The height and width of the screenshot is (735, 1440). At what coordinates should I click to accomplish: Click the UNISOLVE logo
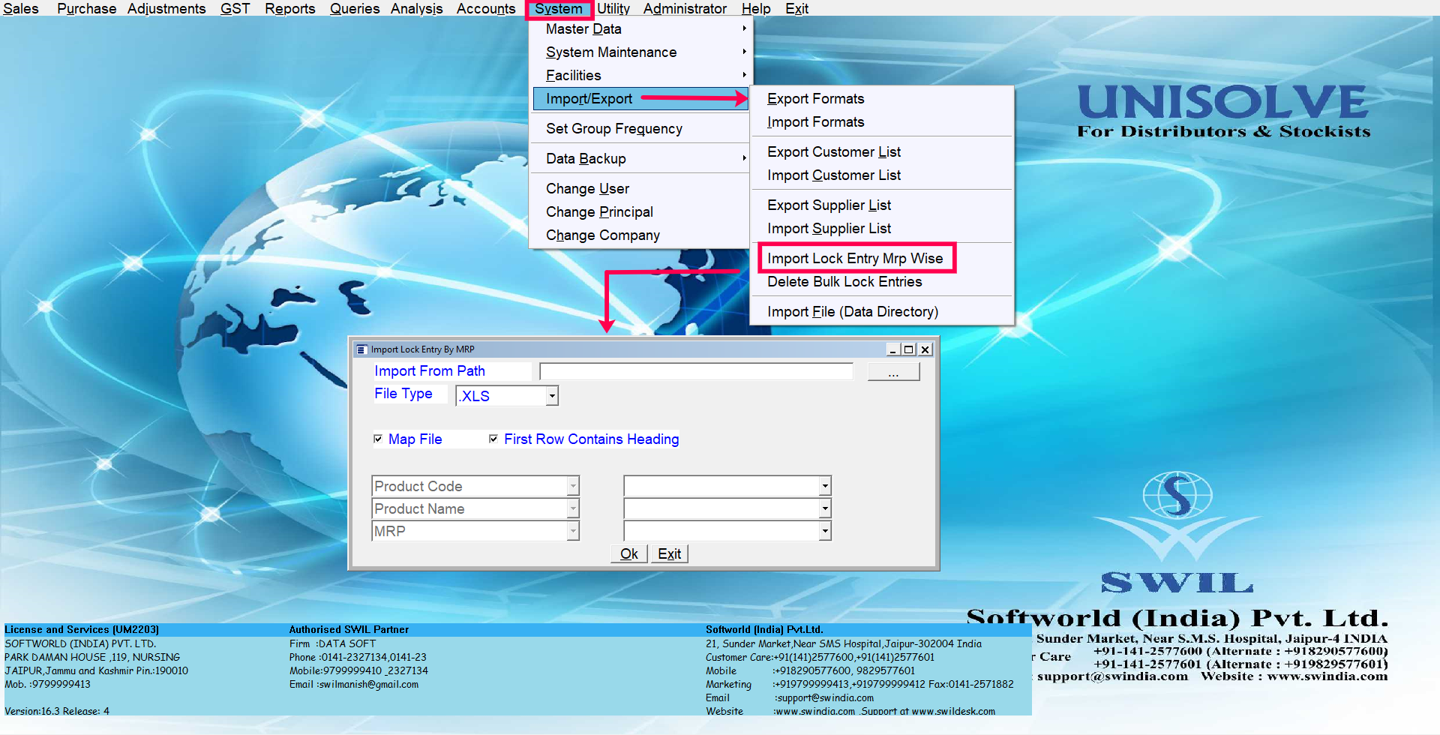point(1223,103)
